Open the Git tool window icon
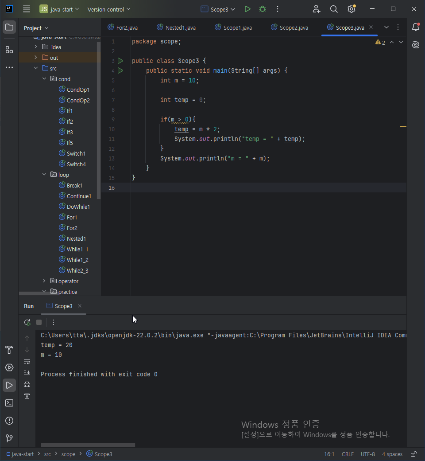Screen dimensions: 425x461 point(9,438)
